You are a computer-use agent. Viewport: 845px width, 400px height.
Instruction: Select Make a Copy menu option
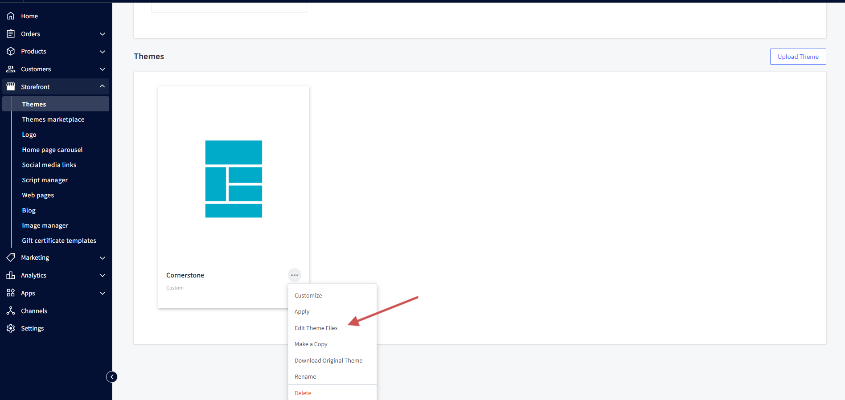[x=311, y=344]
